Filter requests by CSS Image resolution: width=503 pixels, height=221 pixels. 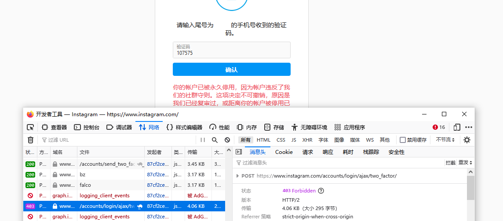click(x=281, y=140)
